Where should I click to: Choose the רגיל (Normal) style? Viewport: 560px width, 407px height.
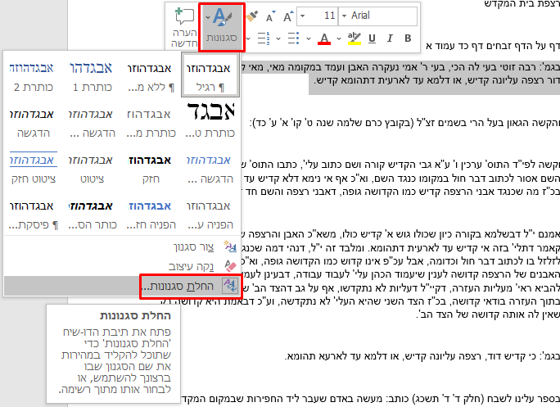click(210, 75)
